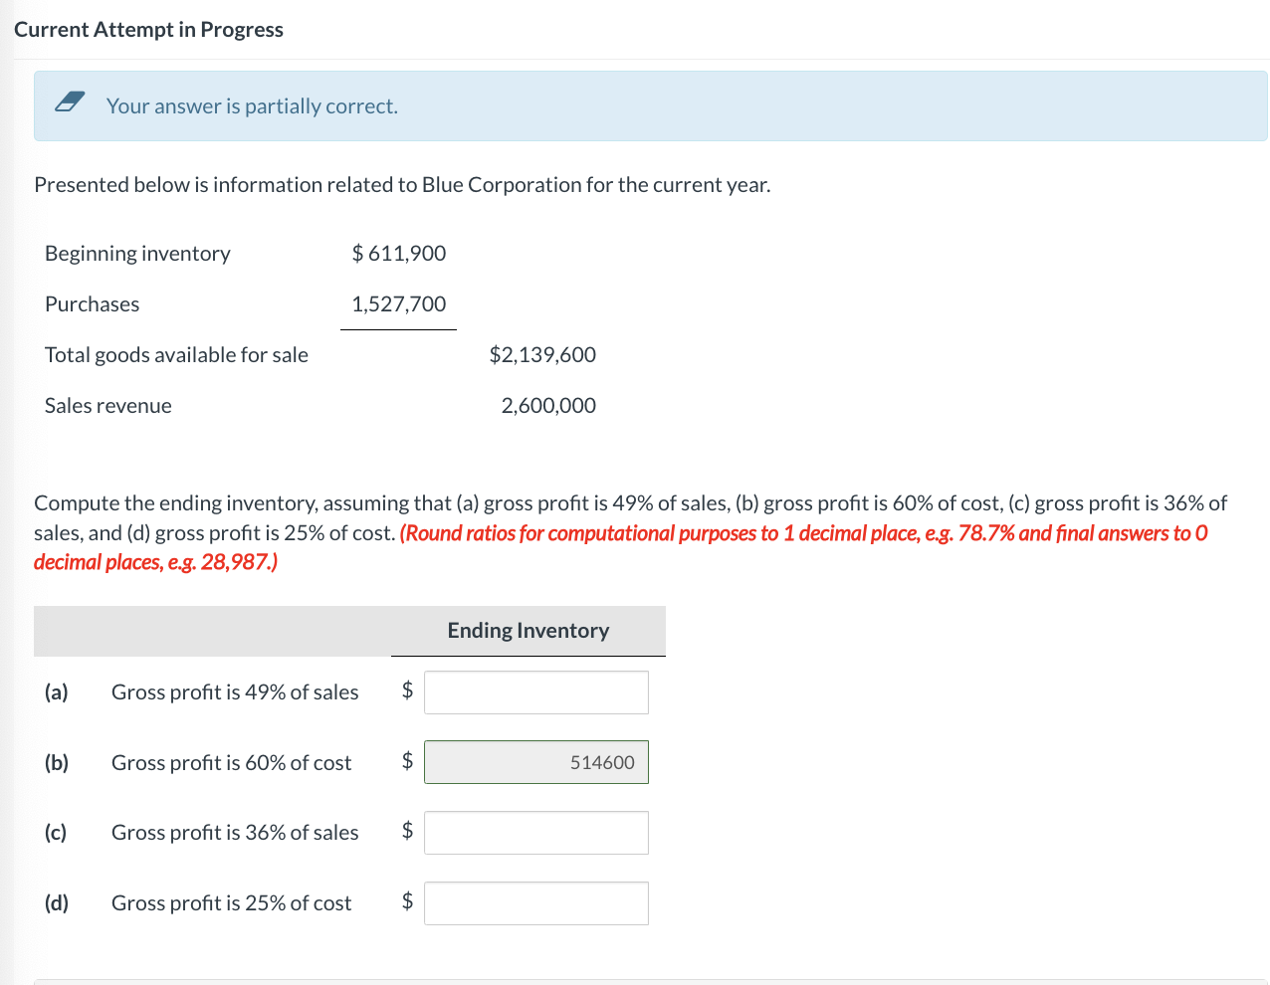Click the eraser partially-correct icon
Viewport: 1270px width, 985px height.
[69, 101]
